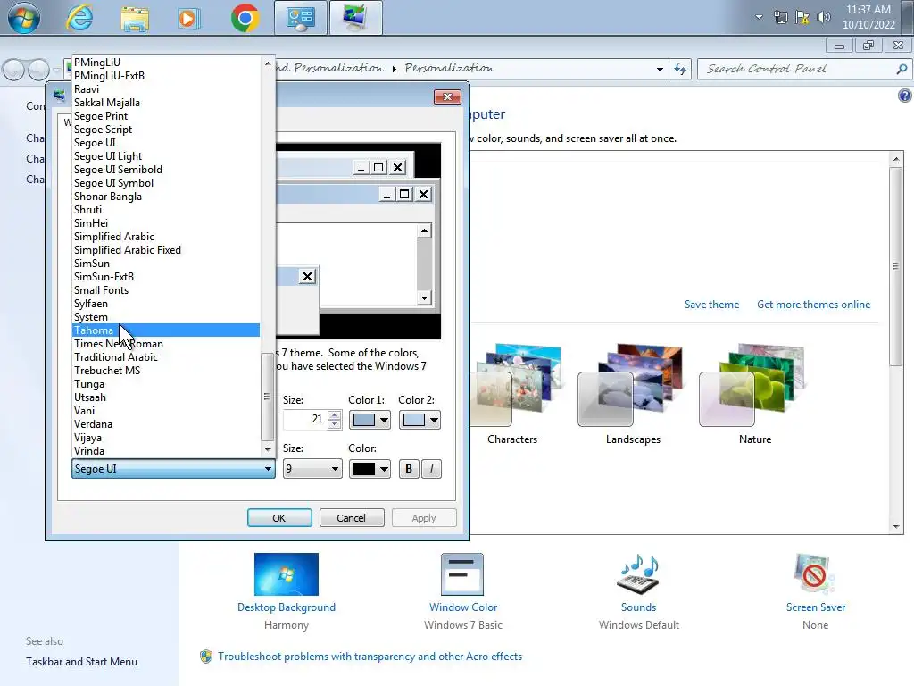Click the font list scroll down arrow
This screenshot has width=914, height=686.
coord(268,450)
